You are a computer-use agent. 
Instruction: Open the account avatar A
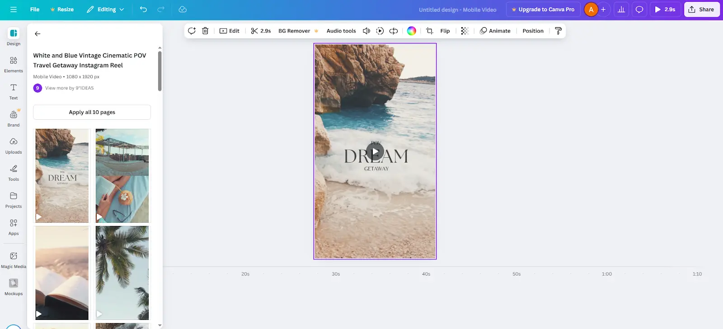click(x=591, y=9)
